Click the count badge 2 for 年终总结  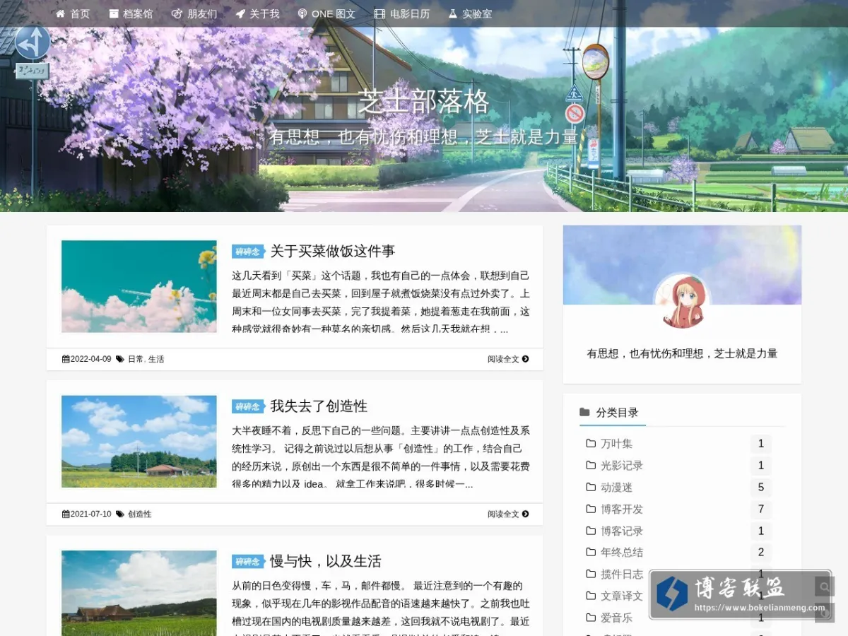[x=761, y=553]
